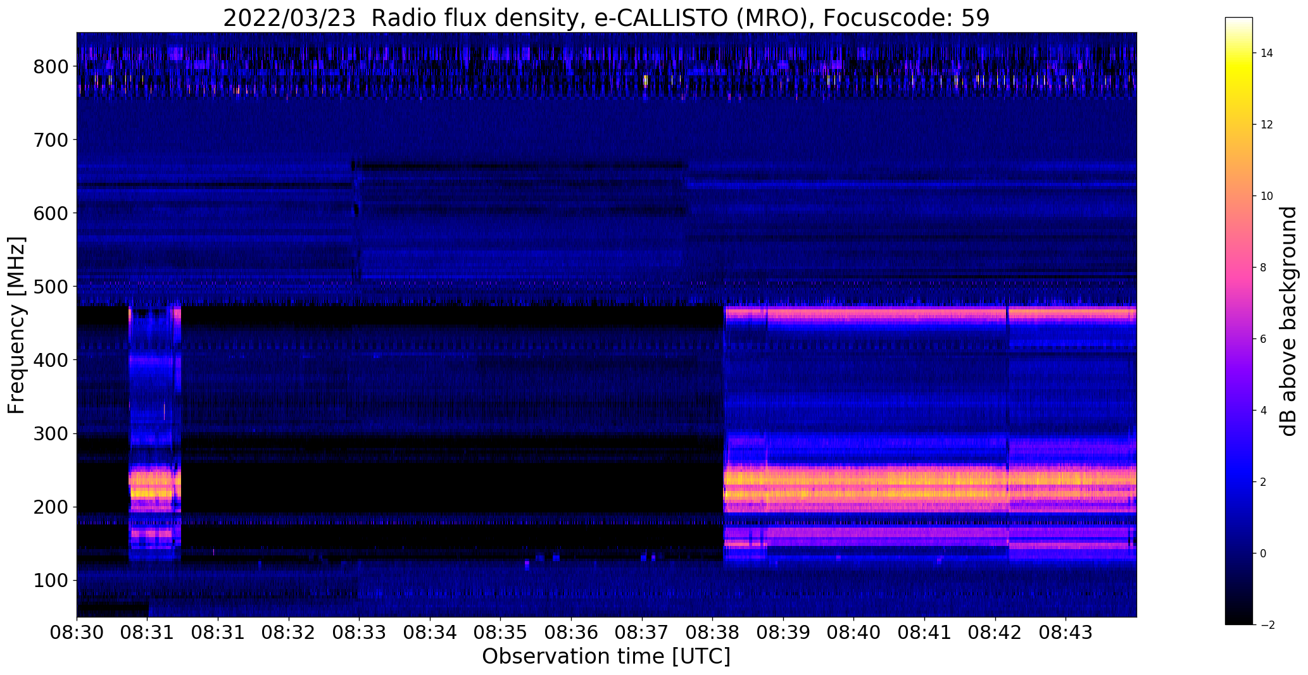Click the 'dB above background' colorbar label
This screenshot has width=1308, height=675.
click(x=1288, y=321)
